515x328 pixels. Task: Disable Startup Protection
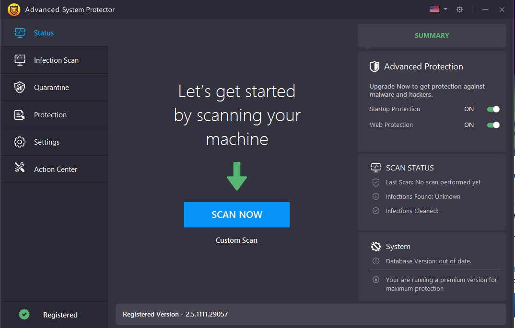point(492,109)
